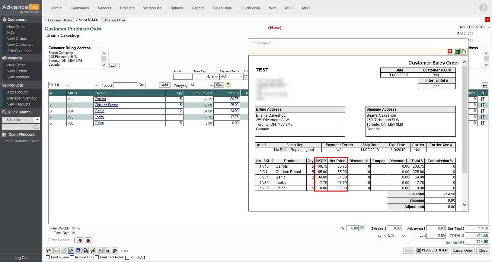Export report to Excel in Report Viewer
This screenshot has width=492, height=262.
(x=457, y=51)
